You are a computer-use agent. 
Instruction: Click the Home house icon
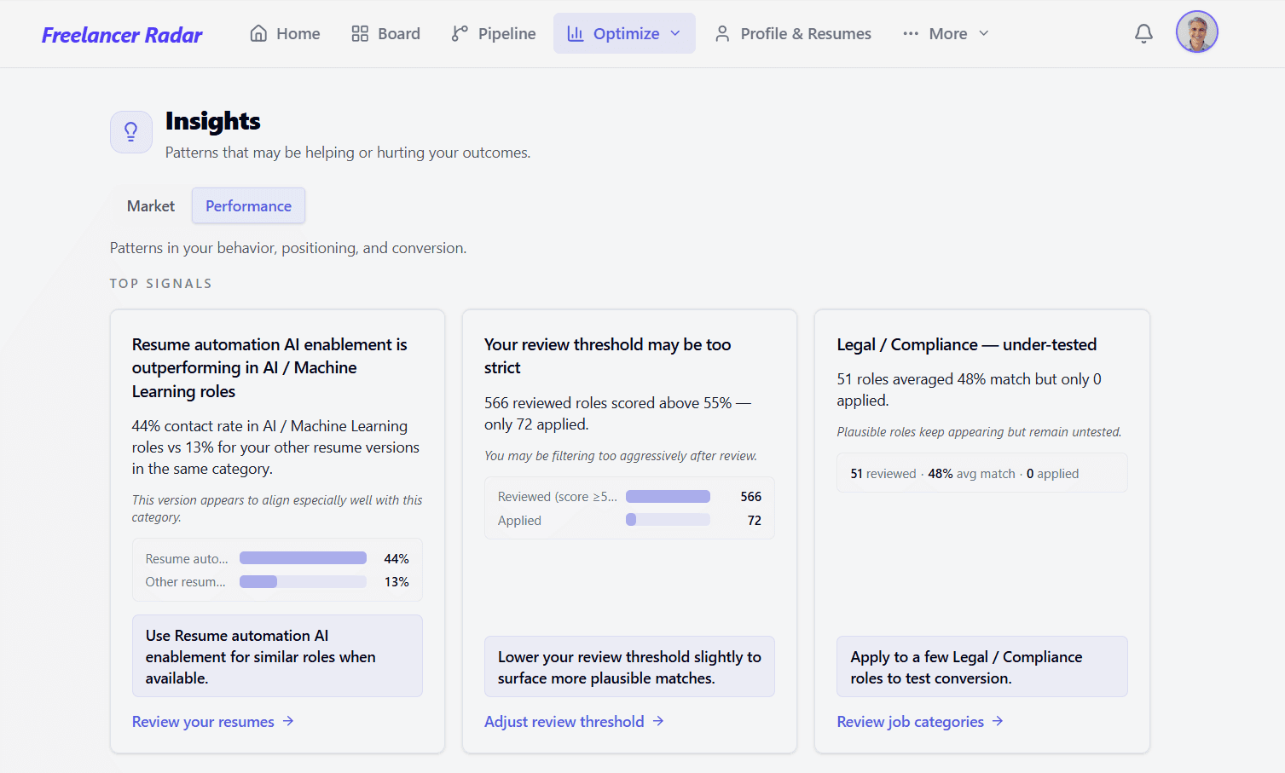tap(258, 32)
